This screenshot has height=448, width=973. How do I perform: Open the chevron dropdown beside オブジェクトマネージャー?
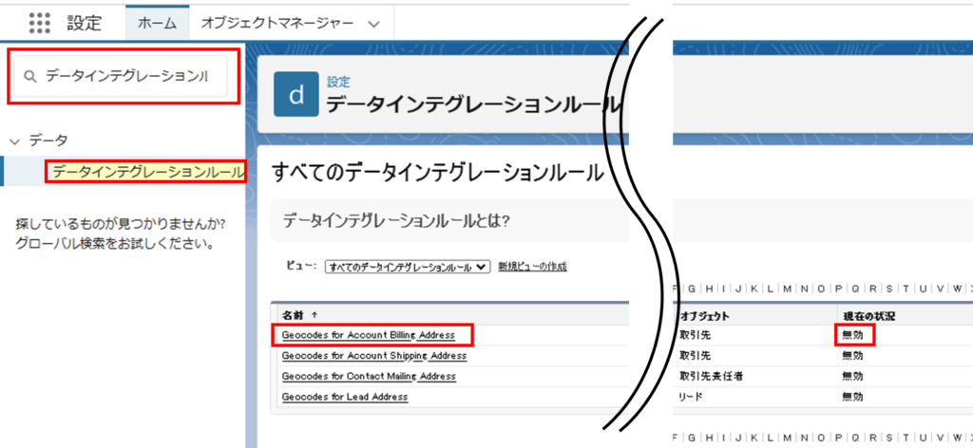(373, 24)
